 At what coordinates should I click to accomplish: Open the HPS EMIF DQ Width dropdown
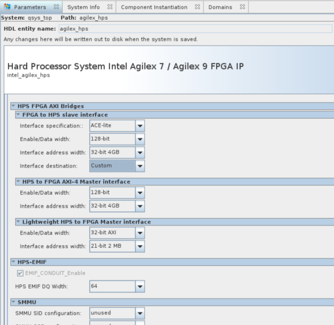click(140, 286)
